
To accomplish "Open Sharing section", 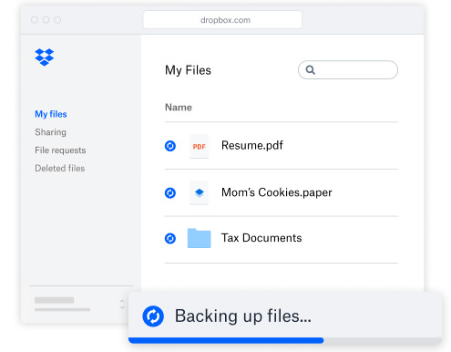I will 50,132.
